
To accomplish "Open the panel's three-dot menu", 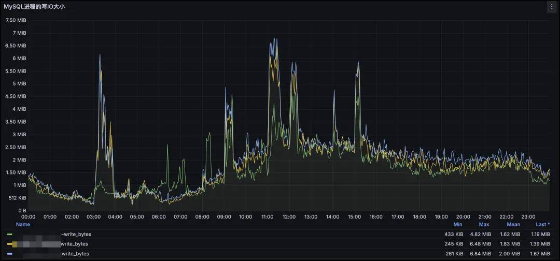I will tap(551, 7).
